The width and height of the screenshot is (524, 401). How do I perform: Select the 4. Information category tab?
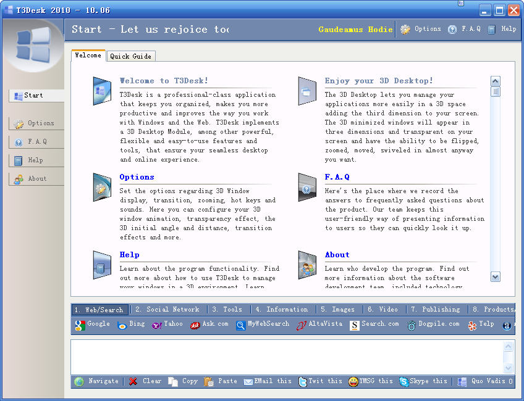pos(282,310)
